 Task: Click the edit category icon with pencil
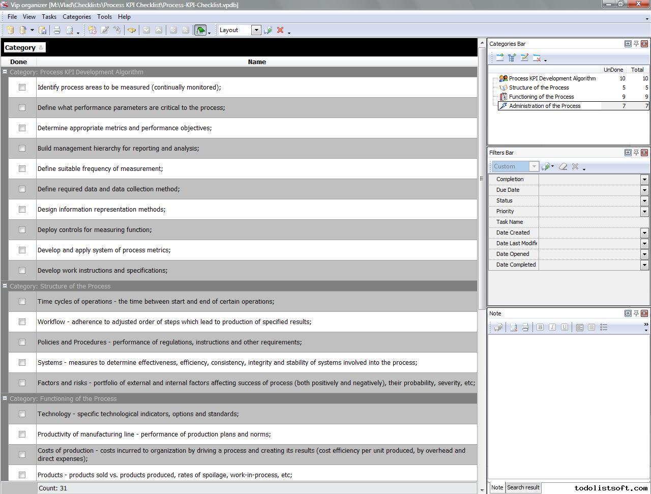point(524,58)
